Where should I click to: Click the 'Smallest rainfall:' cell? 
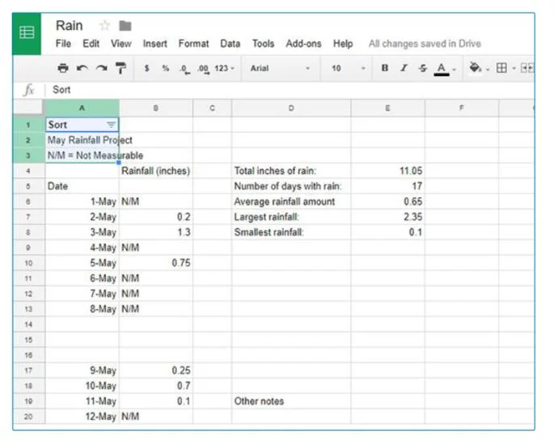(x=291, y=232)
